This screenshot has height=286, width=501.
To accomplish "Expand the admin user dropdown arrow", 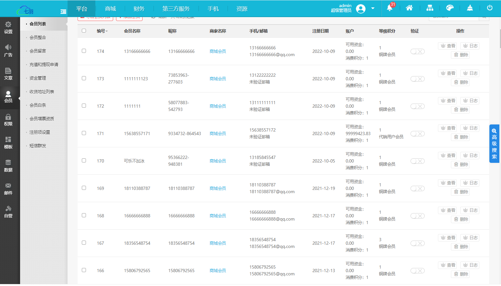I will pyautogui.click(x=373, y=8).
